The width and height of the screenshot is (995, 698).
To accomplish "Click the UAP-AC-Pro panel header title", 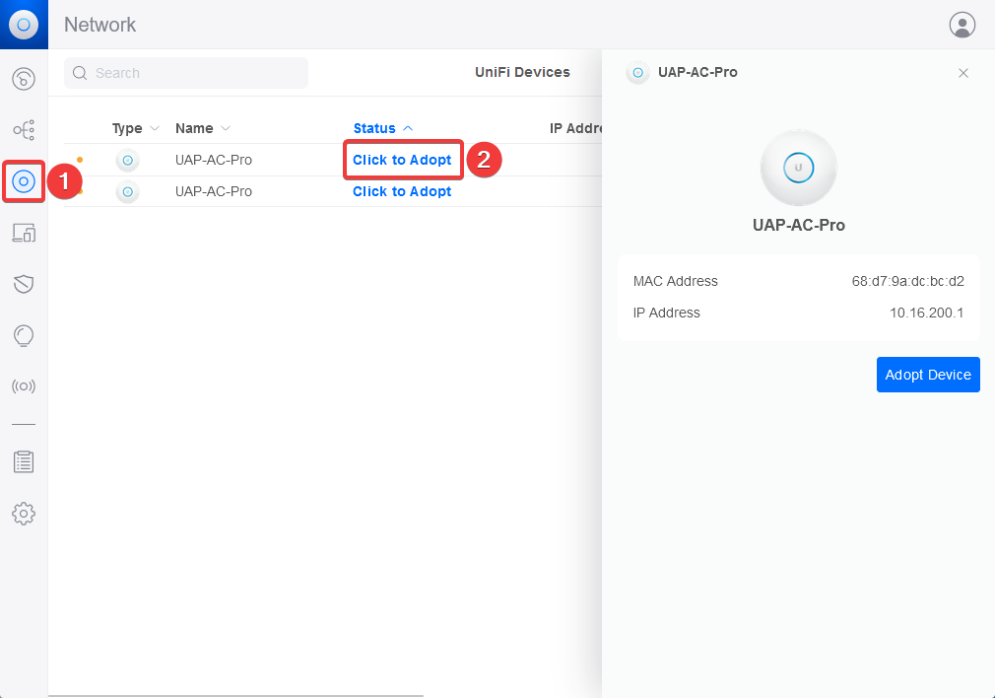I will coord(697,72).
